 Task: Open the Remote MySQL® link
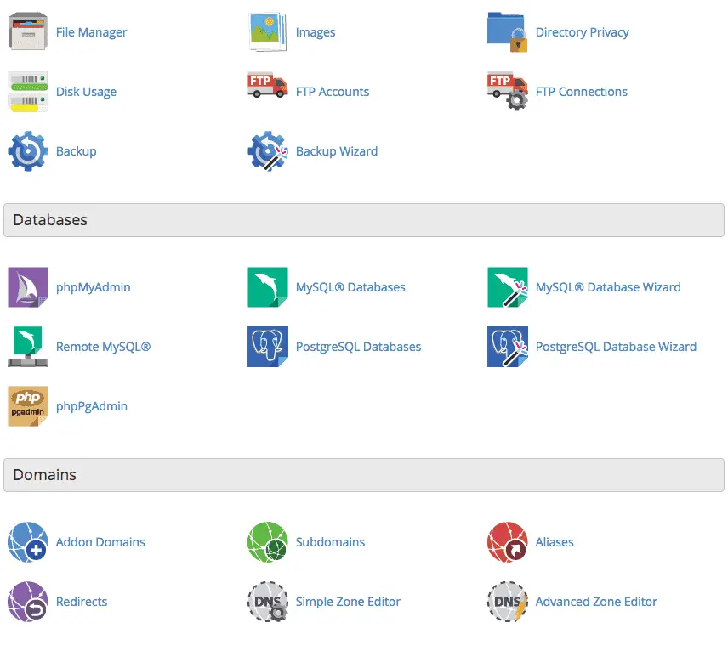103,347
